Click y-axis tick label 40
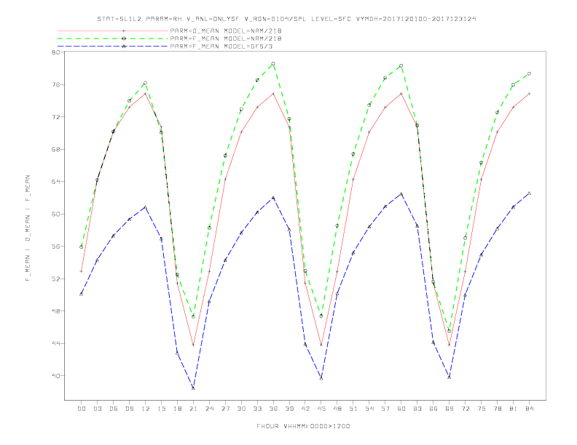This screenshot has height=445, width=577. 55,376
